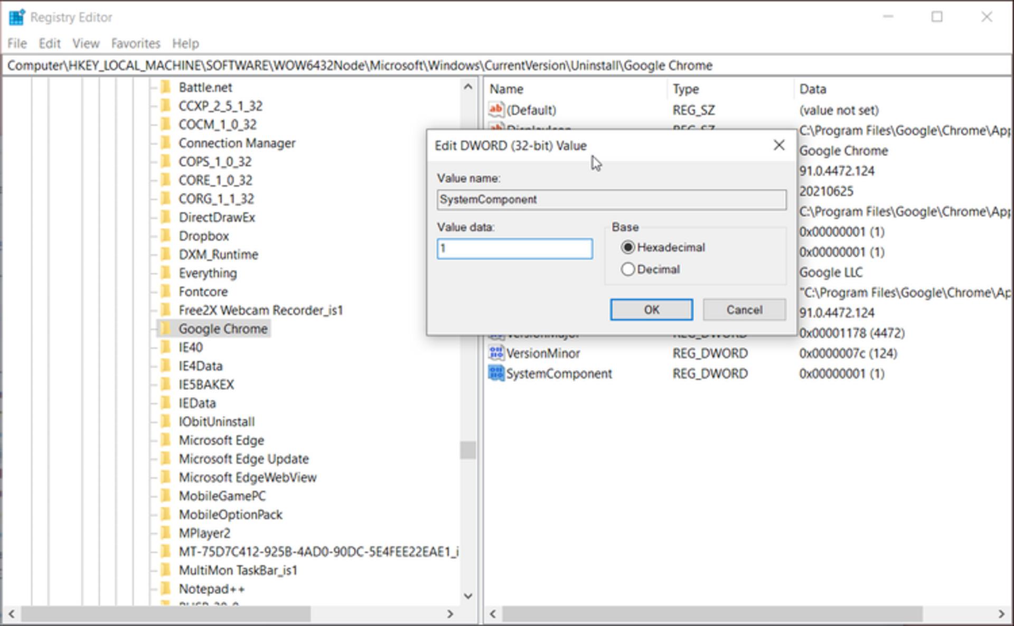The width and height of the screenshot is (1014, 626).
Task: Click the registry path address bar
Action: pyautogui.click(x=507, y=66)
